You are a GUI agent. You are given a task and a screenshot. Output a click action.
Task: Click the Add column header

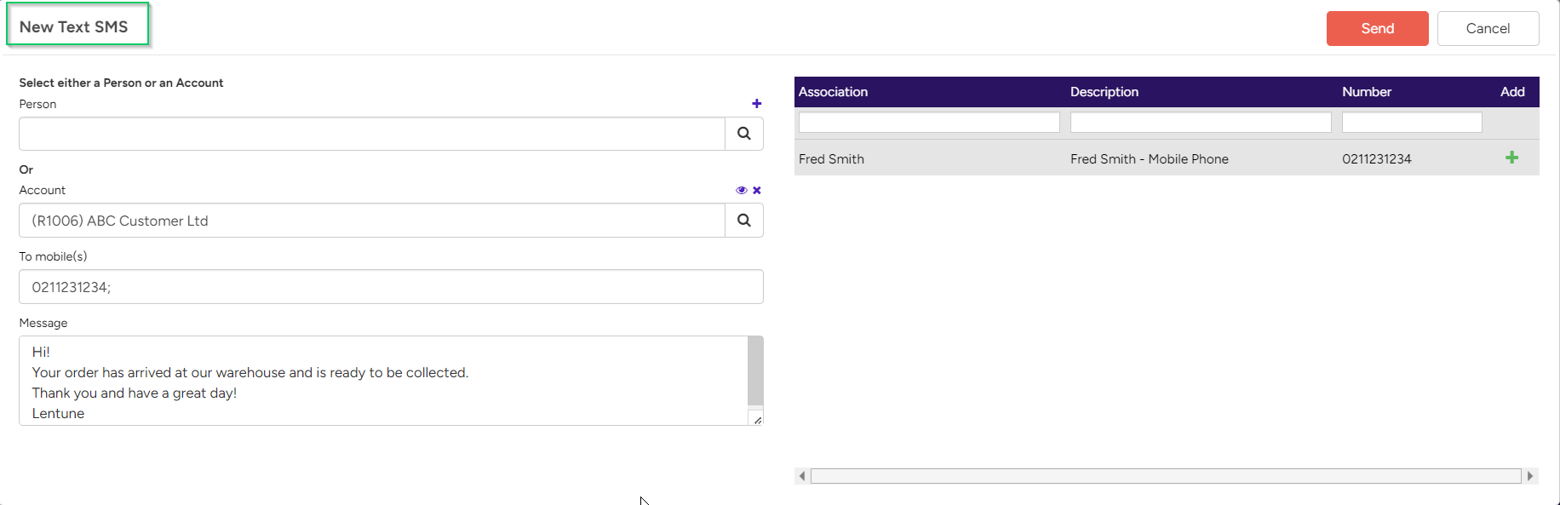tap(1512, 92)
